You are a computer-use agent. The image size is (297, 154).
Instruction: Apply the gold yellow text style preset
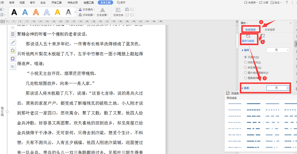[x=57, y=12]
